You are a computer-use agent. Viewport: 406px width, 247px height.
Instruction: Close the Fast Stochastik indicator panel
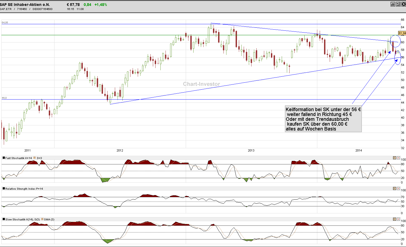coord(398,158)
